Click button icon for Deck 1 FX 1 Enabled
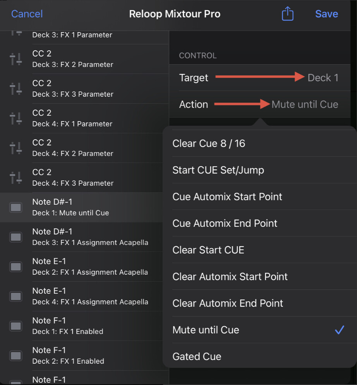Image resolution: width=357 pixels, height=385 pixels. [x=16, y=326]
